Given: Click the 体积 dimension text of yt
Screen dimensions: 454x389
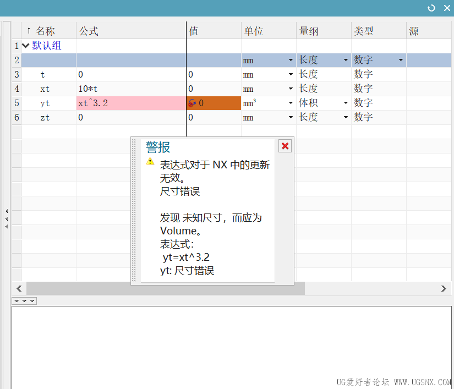Looking at the screenshot, I should pyautogui.click(x=308, y=103).
